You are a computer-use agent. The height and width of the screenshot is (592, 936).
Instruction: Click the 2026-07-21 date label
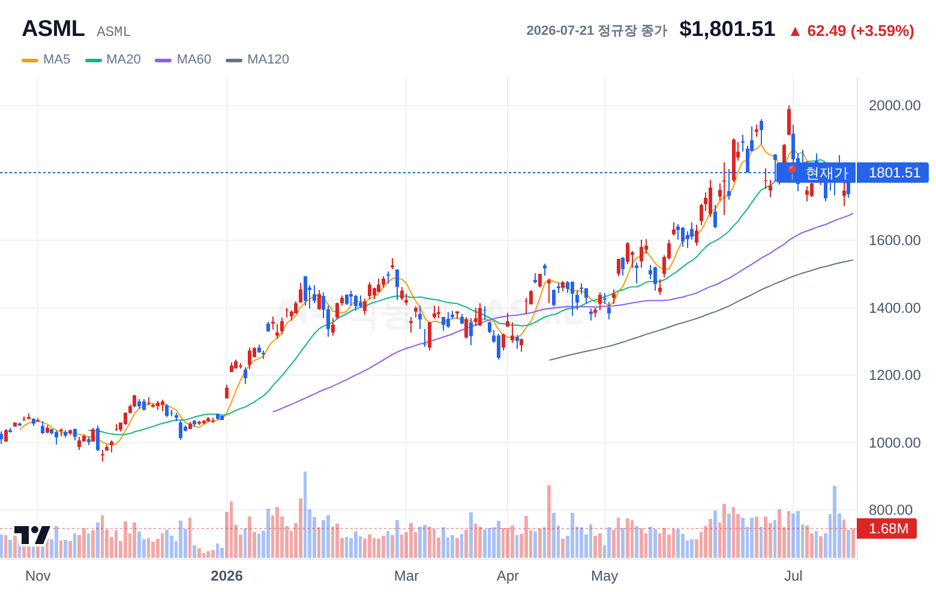click(x=560, y=31)
